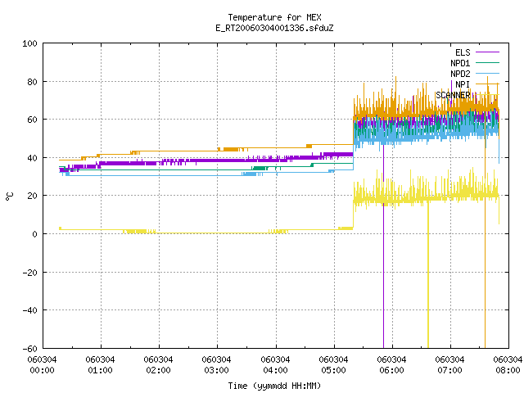Click the y-axis tick label 60
The image size is (524, 393).
33,120
